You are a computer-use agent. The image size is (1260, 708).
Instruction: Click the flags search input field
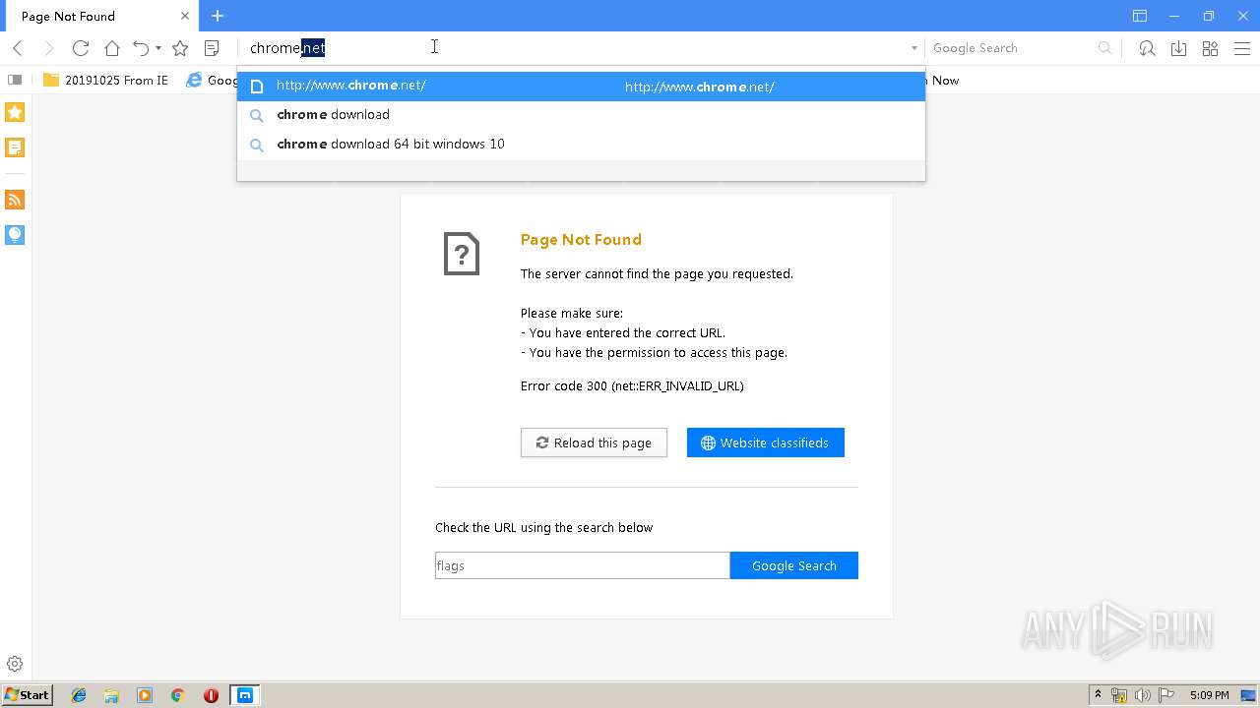pos(583,565)
